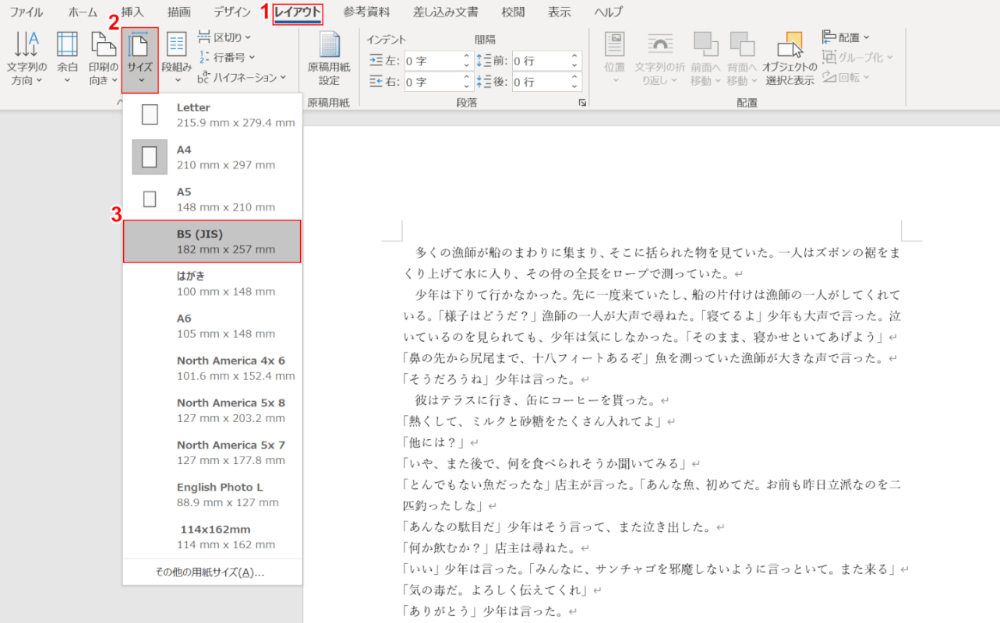Viewport: 1000px width, 623px height.
Task: Open その他の用紙サイズ(A)... option
Action: pyautogui.click(x=210, y=572)
